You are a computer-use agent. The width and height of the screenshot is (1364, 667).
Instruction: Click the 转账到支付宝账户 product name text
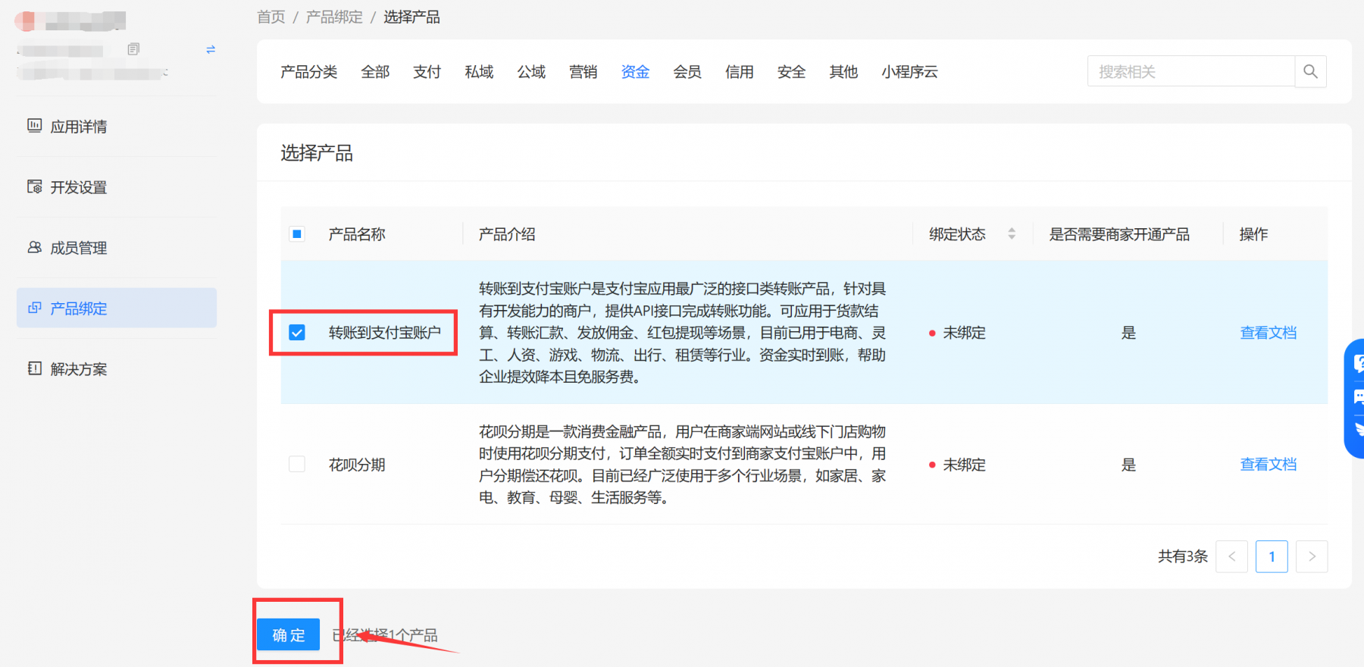pyautogui.click(x=385, y=333)
